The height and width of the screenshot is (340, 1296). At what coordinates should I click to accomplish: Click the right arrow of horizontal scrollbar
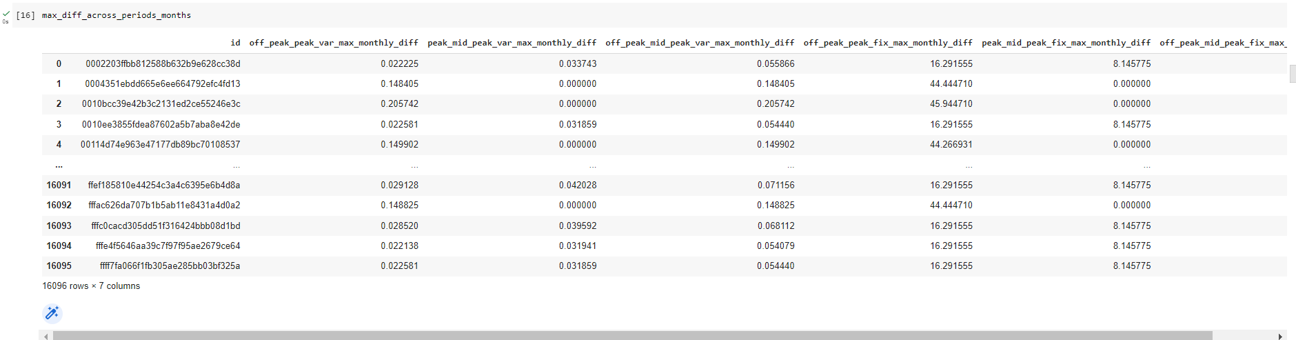(1280, 337)
